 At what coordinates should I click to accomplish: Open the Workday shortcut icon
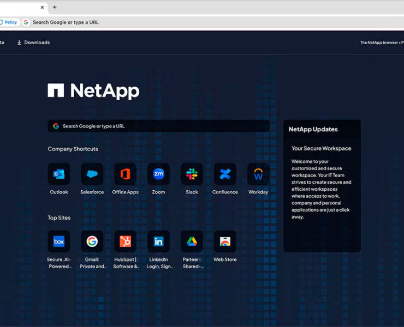coord(258,174)
